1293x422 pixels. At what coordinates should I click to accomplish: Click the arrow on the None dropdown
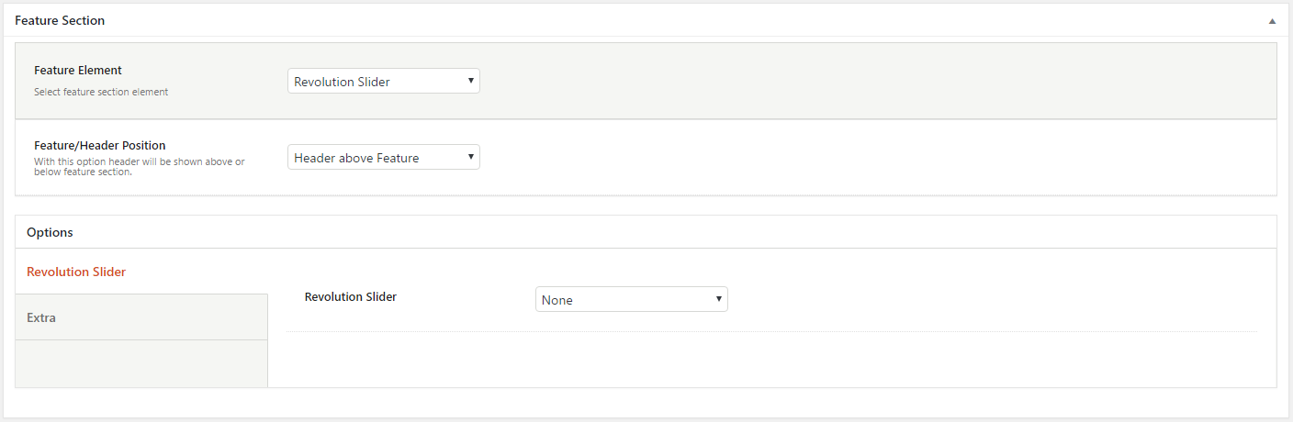pyautogui.click(x=718, y=299)
